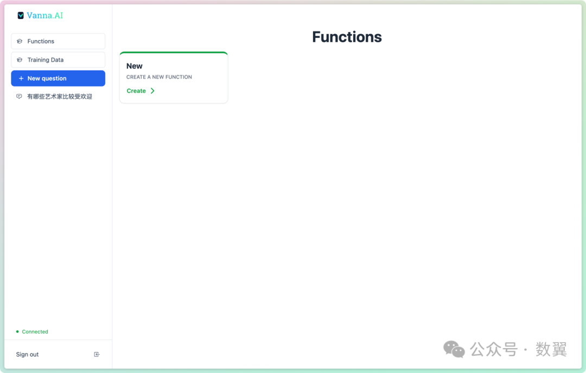Click the Vanna.AI logo icon

tap(21, 16)
